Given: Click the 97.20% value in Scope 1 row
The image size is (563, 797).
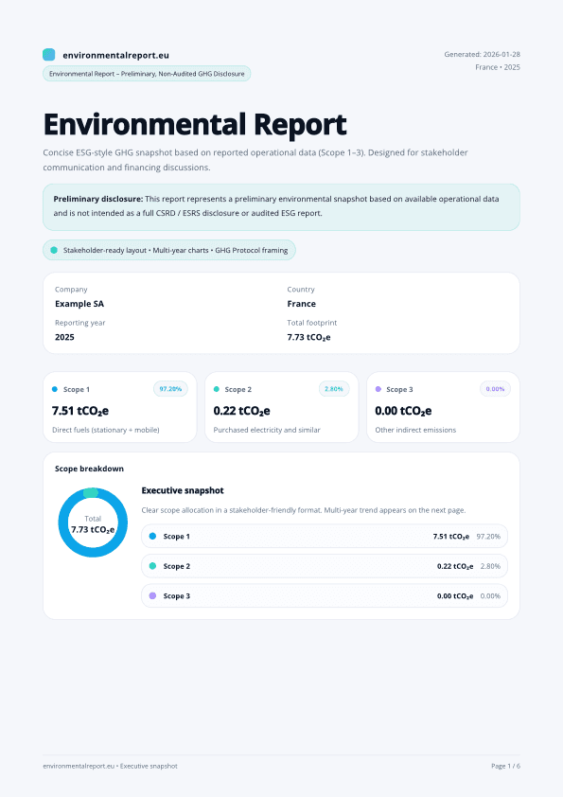Looking at the screenshot, I should tap(488, 537).
